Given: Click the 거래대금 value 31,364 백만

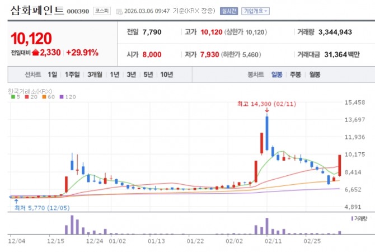Looking at the screenshot, I should tap(342, 54).
